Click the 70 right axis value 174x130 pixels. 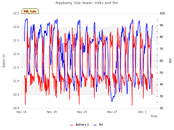click(161, 49)
